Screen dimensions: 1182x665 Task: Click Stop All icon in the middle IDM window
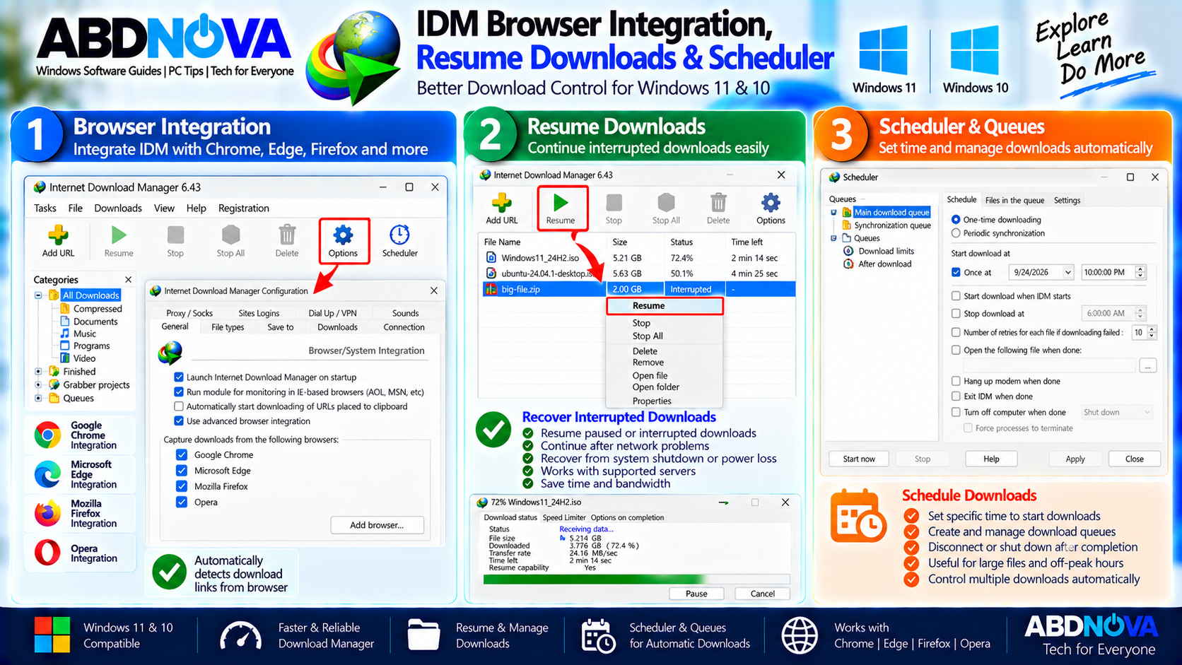click(x=666, y=203)
